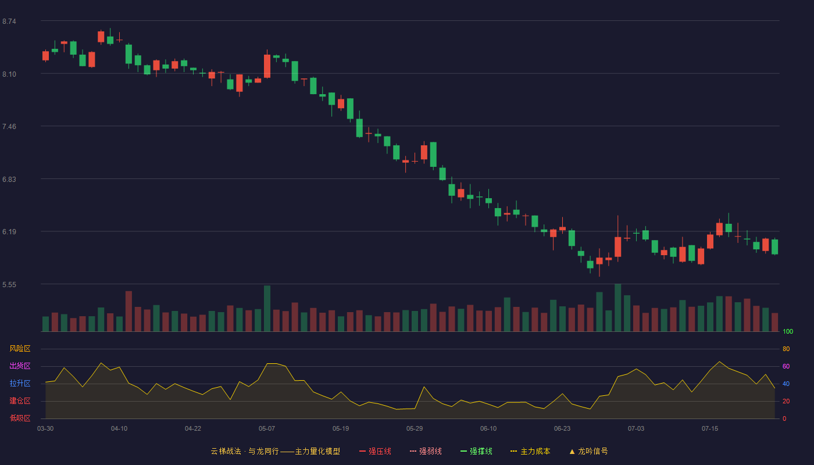Click the 云梯战法 主力量化模型 title text
The image size is (814, 465).
[x=275, y=451]
